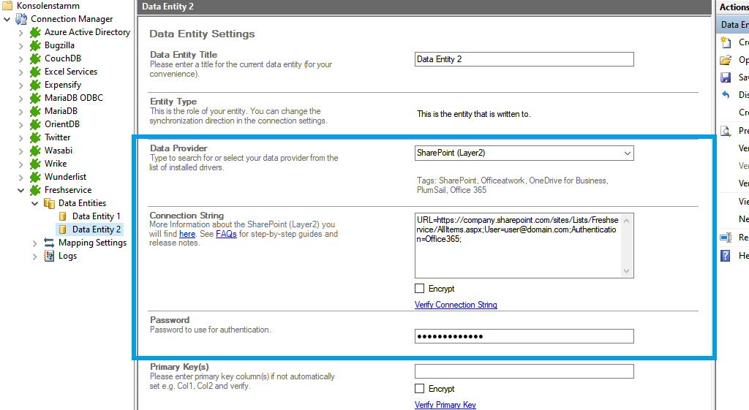Collapse the Freshservice tree node

pos(20,190)
